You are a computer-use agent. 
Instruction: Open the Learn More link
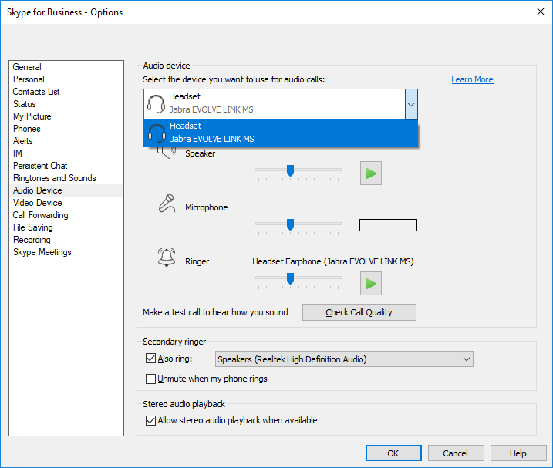pos(472,79)
